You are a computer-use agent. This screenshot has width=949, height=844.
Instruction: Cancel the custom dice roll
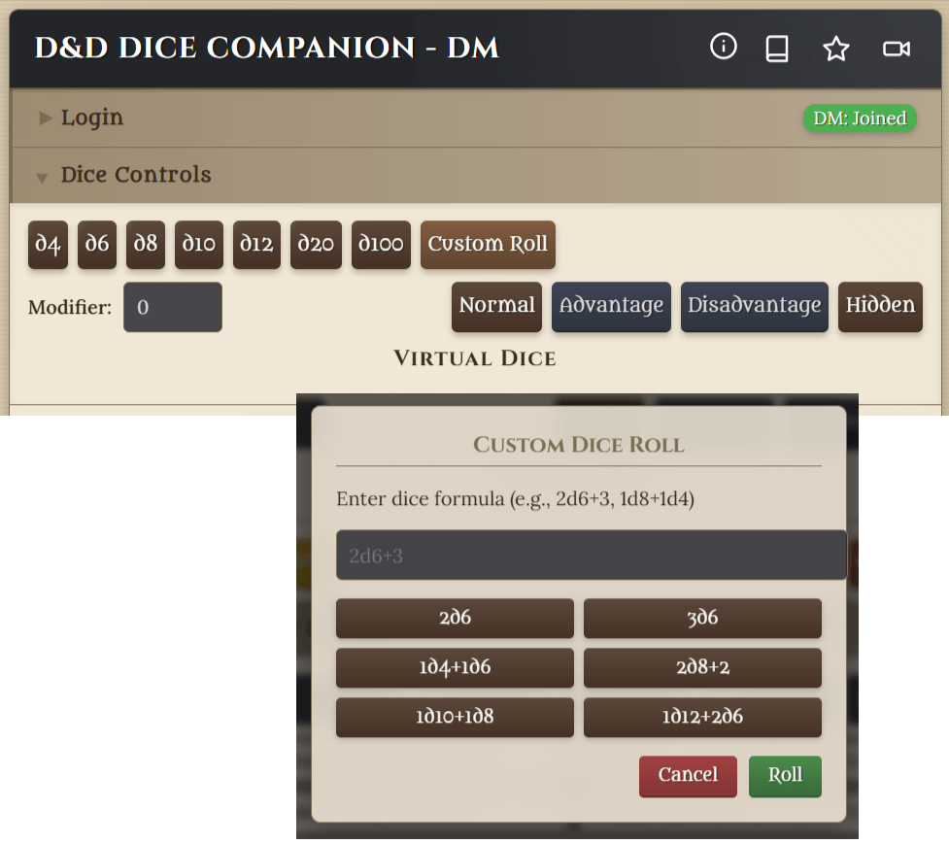[x=688, y=776]
